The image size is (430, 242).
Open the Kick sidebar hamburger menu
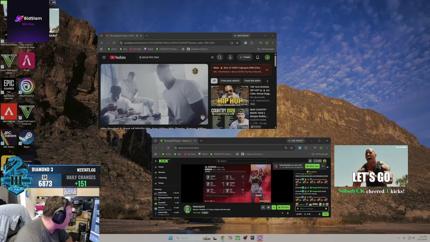pos(156,161)
